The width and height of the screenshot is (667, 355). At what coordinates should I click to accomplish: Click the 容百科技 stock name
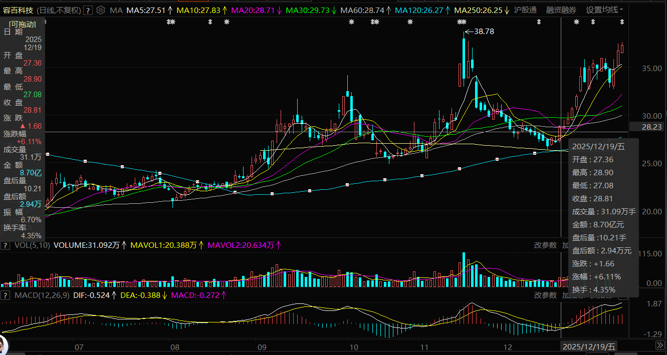click(x=19, y=10)
